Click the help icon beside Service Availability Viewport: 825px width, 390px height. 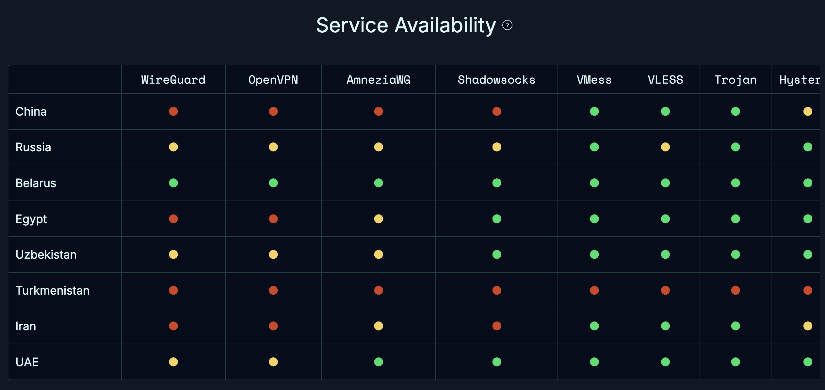pos(507,25)
